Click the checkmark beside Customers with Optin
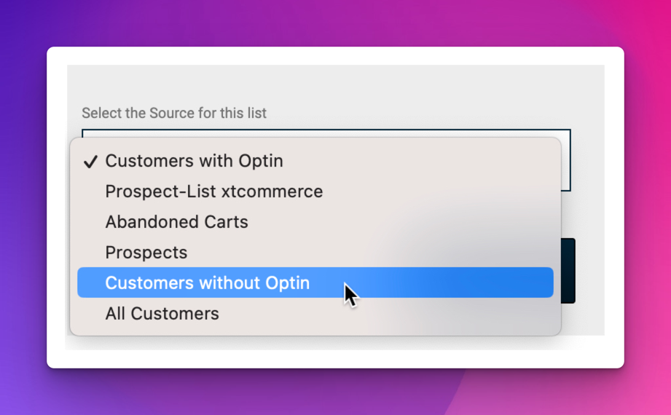 [90, 162]
